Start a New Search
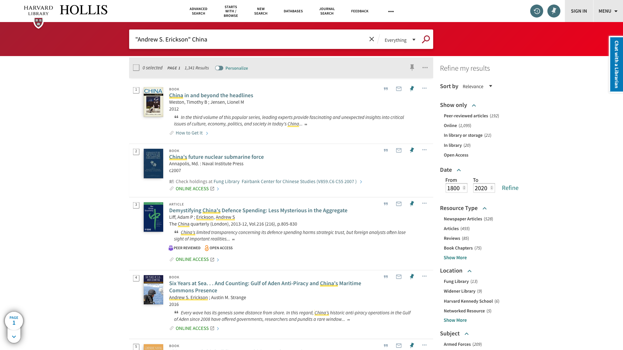This screenshot has height=350, width=623. click(x=261, y=11)
